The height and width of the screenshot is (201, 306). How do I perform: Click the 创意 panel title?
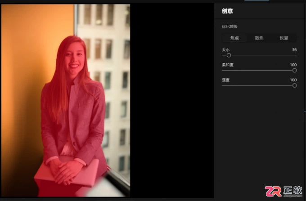point(227,11)
